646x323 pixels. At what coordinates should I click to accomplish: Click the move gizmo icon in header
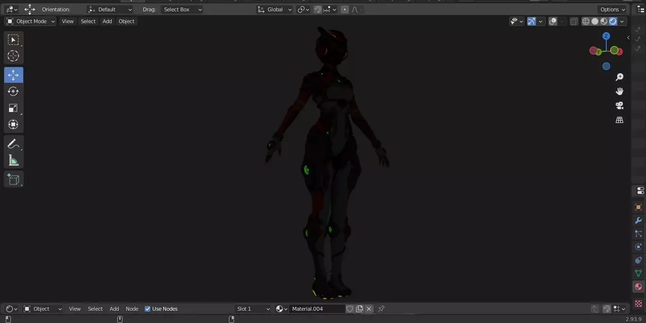coord(30,9)
